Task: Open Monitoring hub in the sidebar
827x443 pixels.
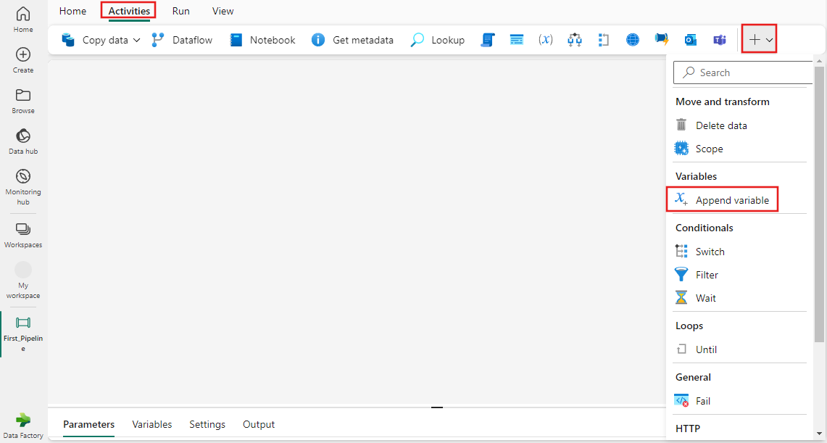Action: [23, 187]
